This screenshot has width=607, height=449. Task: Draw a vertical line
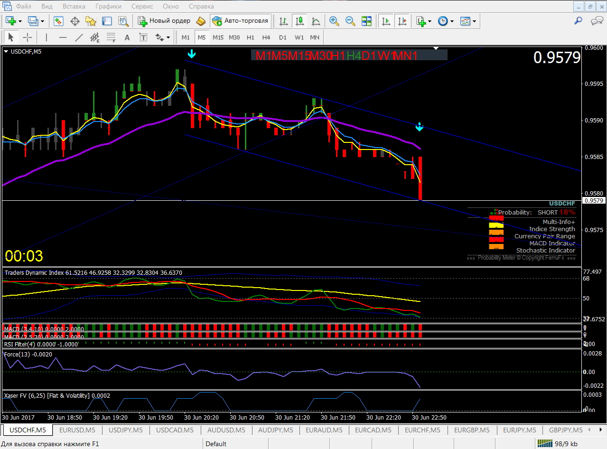pyautogui.click(x=47, y=37)
